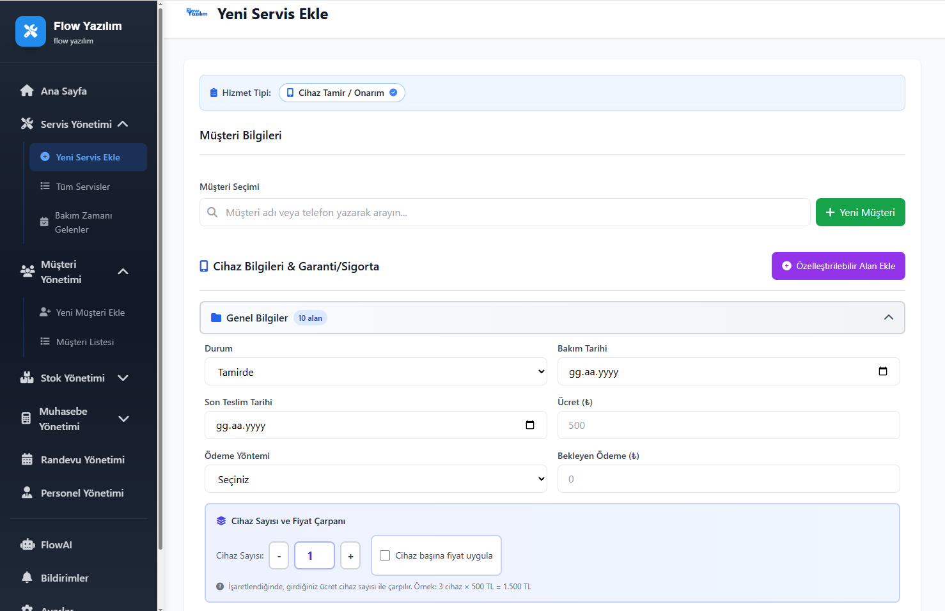This screenshot has width=945, height=611.
Task: Click the Ana Sayfa home icon
Action: point(27,91)
